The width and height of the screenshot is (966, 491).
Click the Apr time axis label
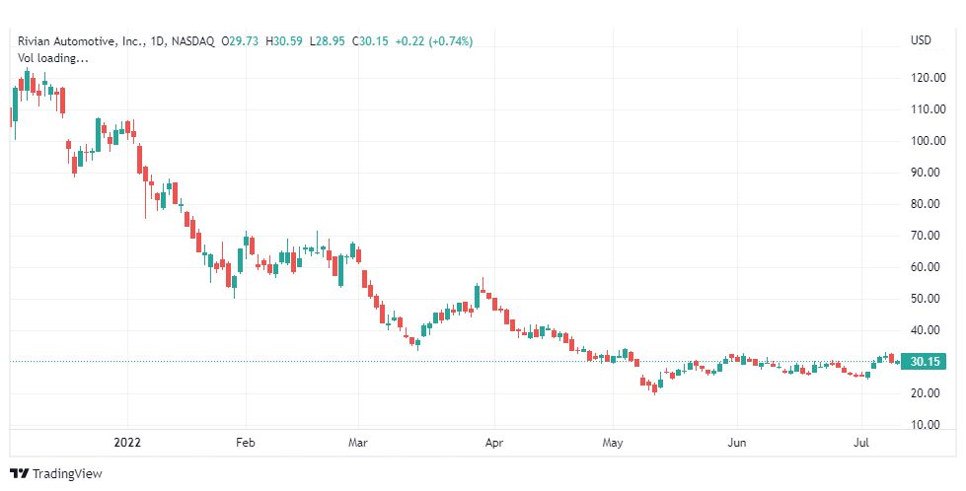coord(494,443)
